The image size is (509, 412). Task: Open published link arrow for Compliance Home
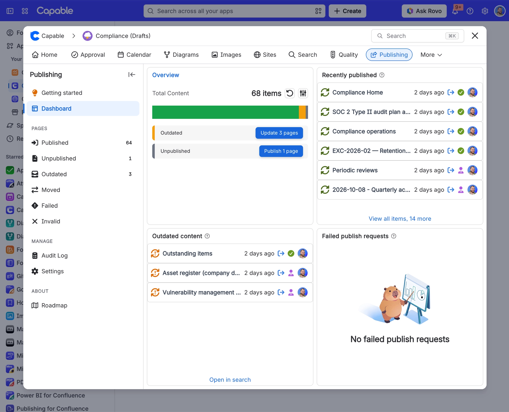point(451,92)
